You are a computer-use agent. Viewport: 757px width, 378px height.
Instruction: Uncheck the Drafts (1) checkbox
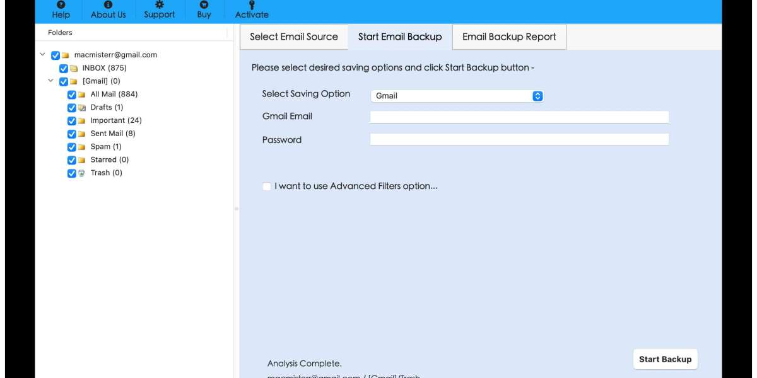71,108
